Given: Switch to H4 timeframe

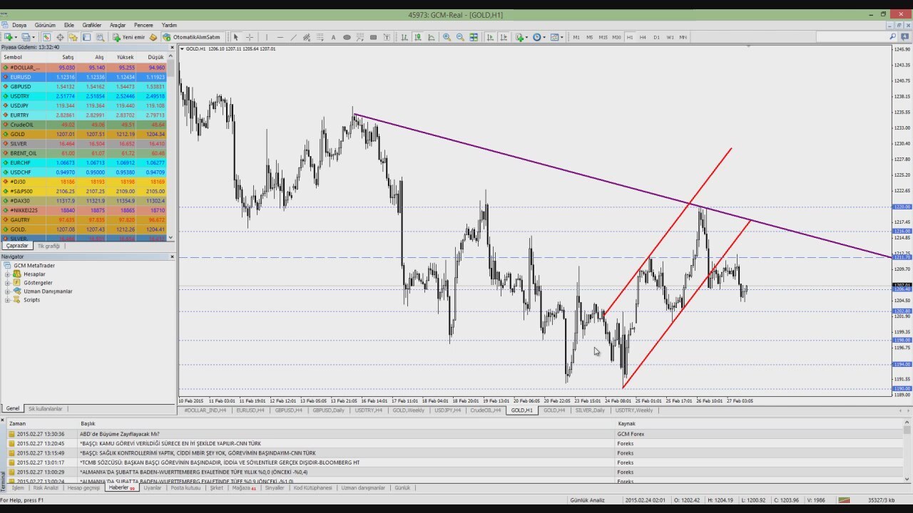Looking at the screenshot, I should click(643, 37).
